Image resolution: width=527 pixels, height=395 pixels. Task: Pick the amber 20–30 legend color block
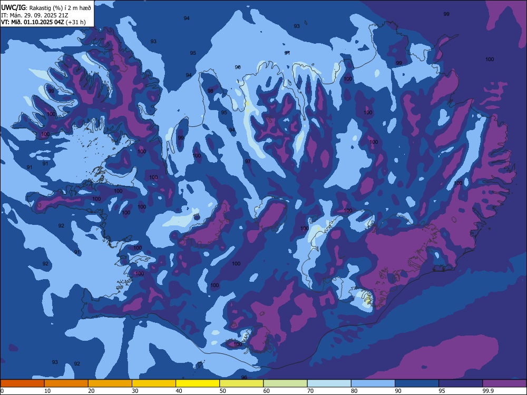(110, 383)
